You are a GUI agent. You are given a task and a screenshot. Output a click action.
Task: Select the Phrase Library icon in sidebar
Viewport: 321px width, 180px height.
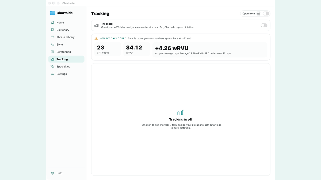[52, 37]
